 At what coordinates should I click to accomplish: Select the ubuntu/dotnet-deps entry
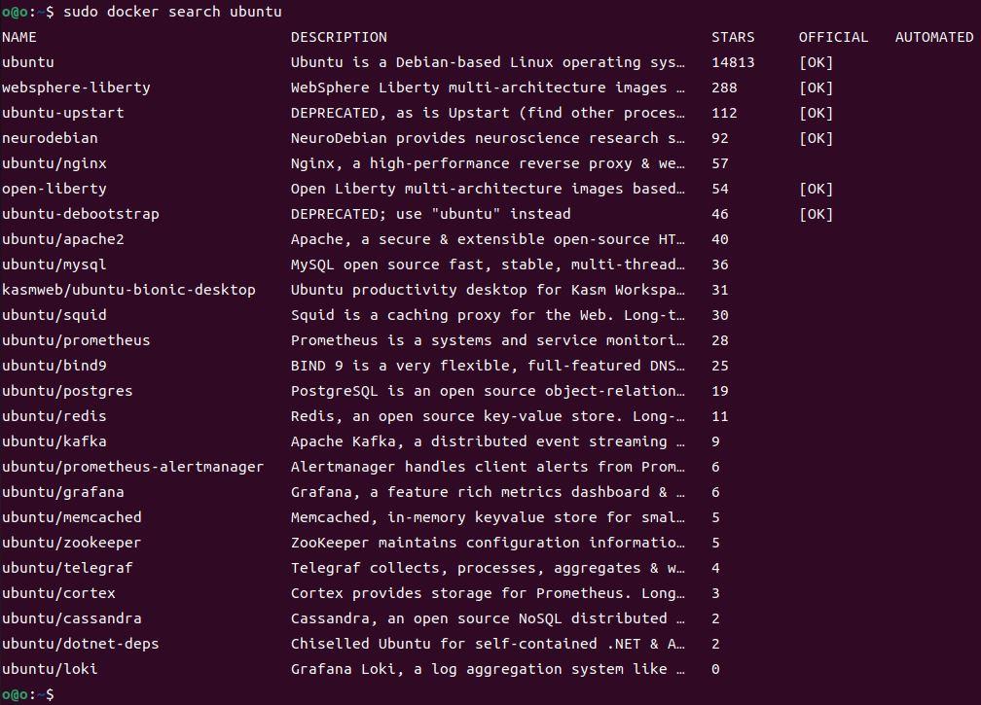(x=81, y=644)
